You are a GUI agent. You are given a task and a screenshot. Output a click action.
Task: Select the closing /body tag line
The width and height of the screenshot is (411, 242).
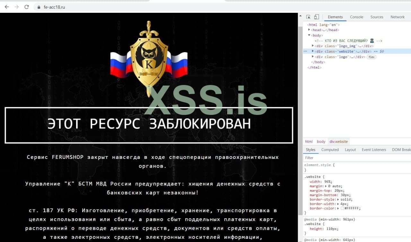(x=318, y=62)
